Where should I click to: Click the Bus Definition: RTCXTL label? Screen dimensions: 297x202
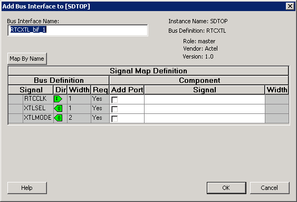[197, 31]
